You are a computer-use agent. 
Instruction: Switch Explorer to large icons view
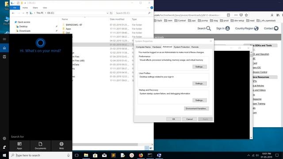click(x=151, y=148)
